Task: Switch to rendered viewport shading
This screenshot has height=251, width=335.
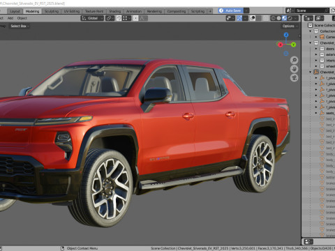Action: (290, 18)
